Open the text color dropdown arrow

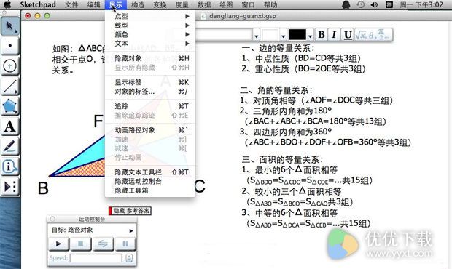[x=310, y=36]
